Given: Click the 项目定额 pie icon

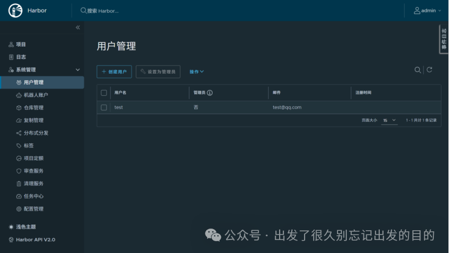Looking at the screenshot, I should tap(19, 158).
